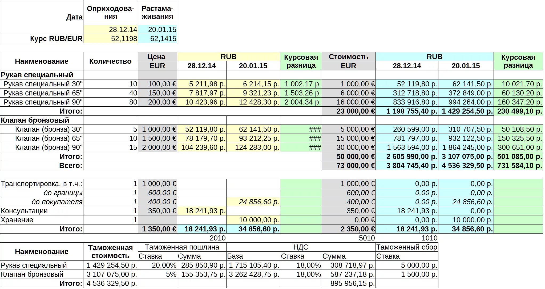Click the 'Клапан (бронза) 30"' row label

pyautogui.click(x=42, y=129)
